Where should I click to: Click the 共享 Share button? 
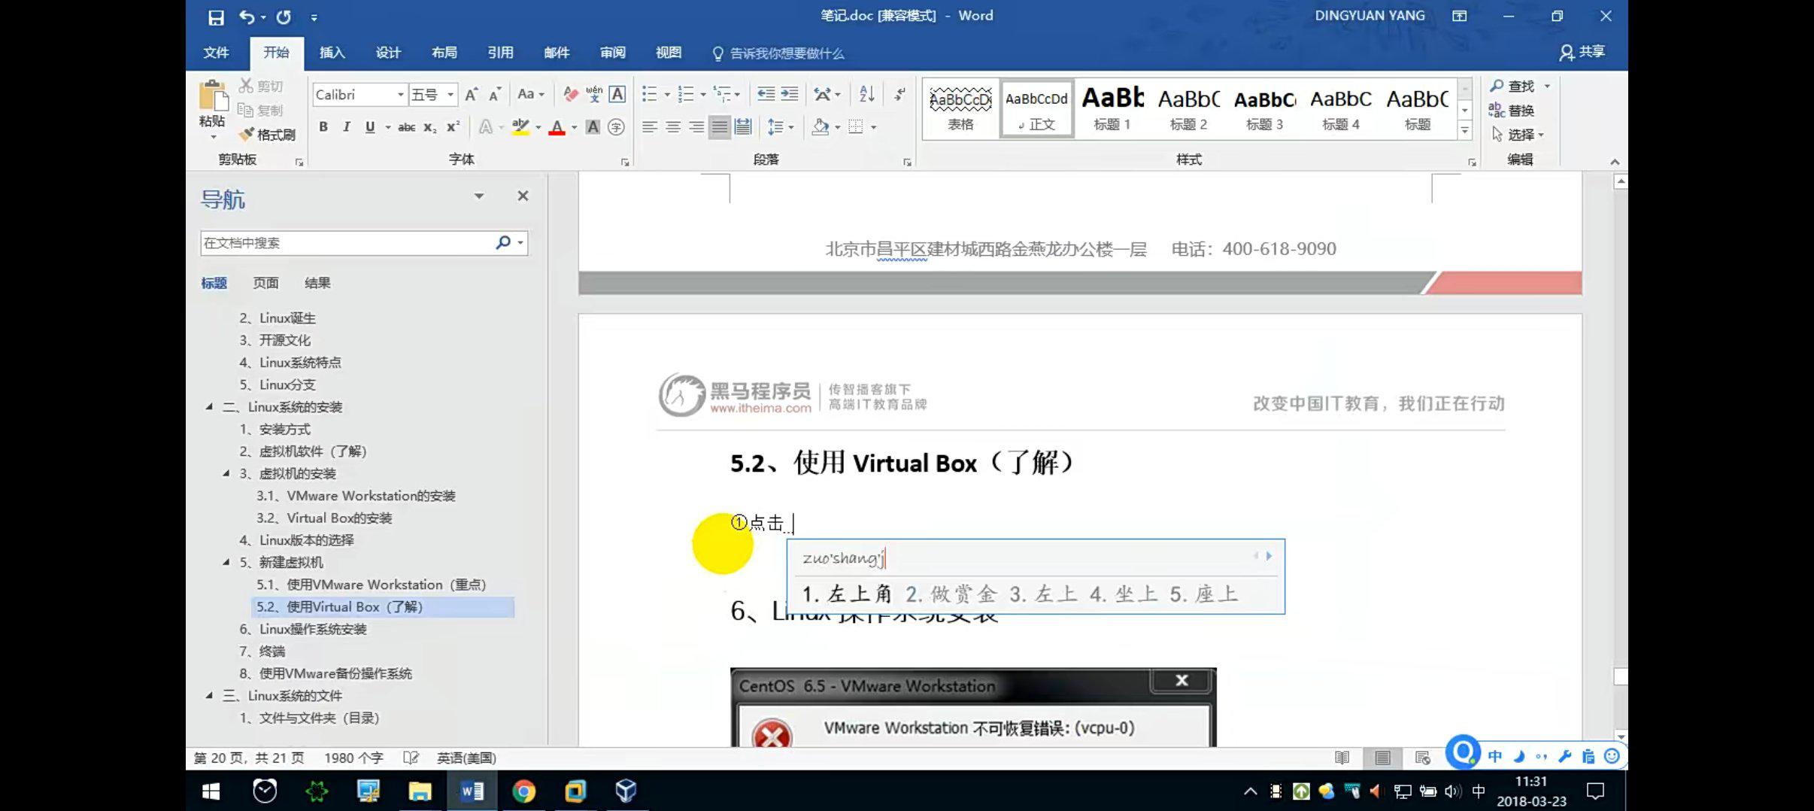pyautogui.click(x=1582, y=52)
